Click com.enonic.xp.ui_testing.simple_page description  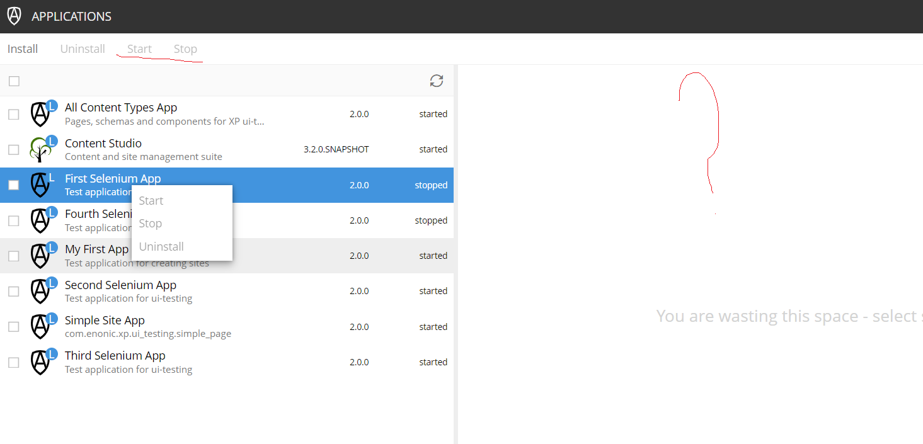click(x=148, y=334)
